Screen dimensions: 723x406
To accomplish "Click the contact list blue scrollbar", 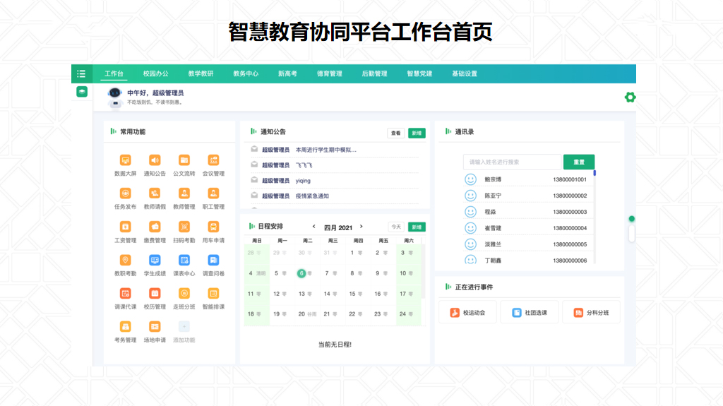I will pos(594,173).
